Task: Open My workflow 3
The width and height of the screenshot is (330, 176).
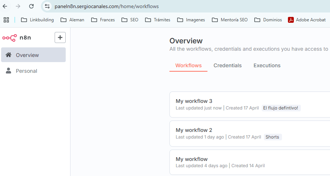Action: click(x=194, y=101)
